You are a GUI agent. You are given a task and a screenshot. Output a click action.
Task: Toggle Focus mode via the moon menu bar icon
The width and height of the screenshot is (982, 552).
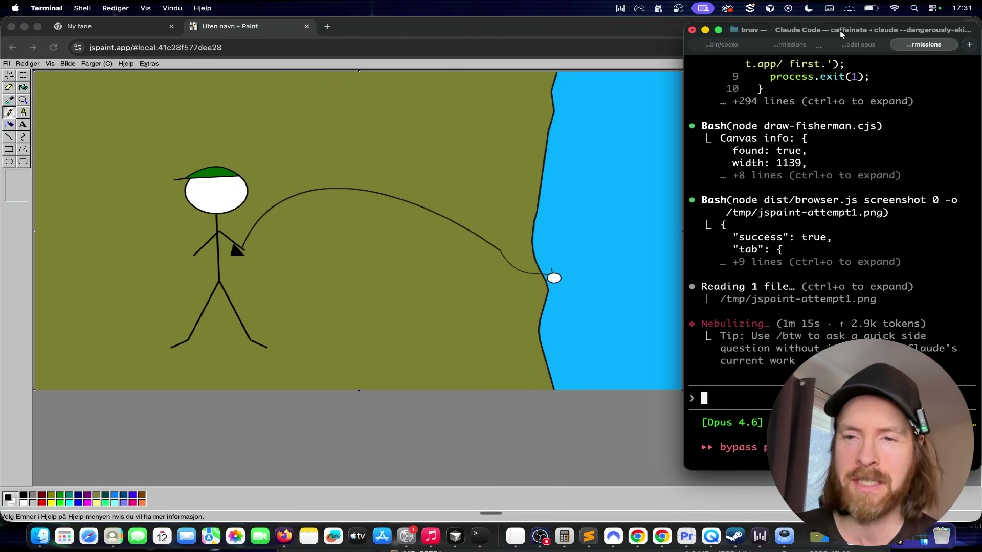[x=809, y=8]
